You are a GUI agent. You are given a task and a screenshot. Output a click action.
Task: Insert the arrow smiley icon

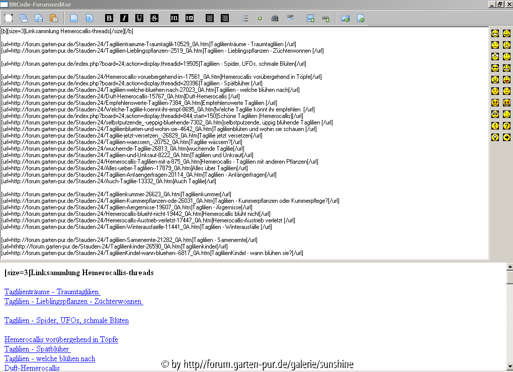point(506,138)
